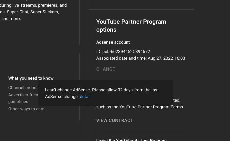The height and width of the screenshot is (141, 230).
Task: Click the 'YouTube Partner Program options' heading
Action: point(131,26)
